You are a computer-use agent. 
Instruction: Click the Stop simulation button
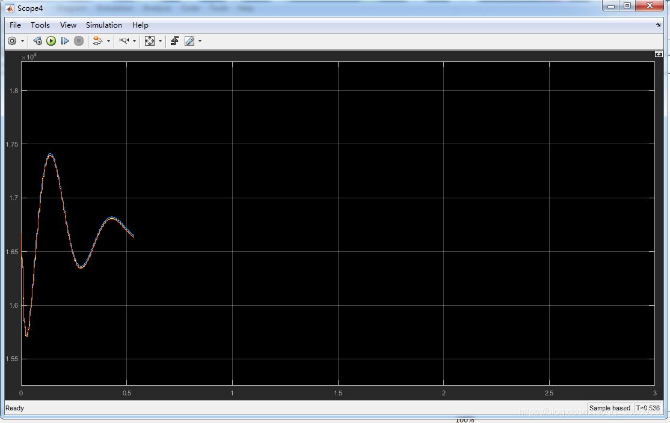pyautogui.click(x=79, y=41)
